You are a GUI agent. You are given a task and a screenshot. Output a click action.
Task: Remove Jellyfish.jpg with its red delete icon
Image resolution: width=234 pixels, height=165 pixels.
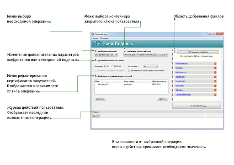coord(215,77)
